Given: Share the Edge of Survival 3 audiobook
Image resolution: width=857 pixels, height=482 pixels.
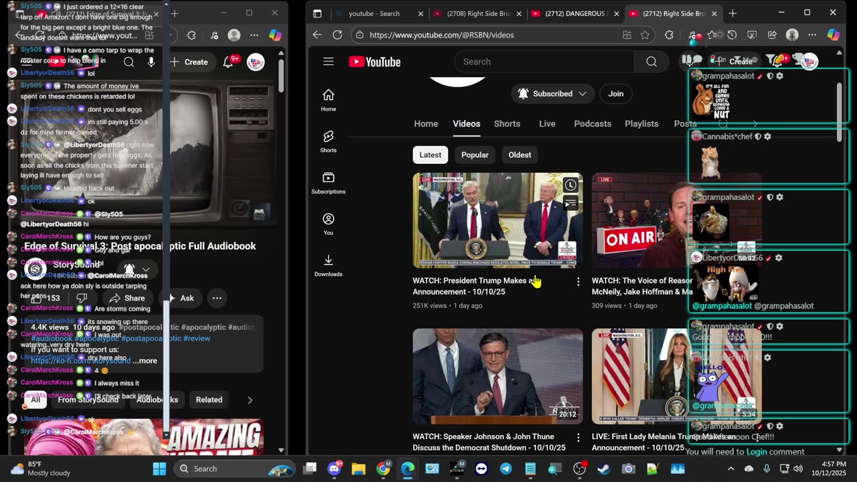Looking at the screenshot, I should pyautogui.click(x=127, y=298).
